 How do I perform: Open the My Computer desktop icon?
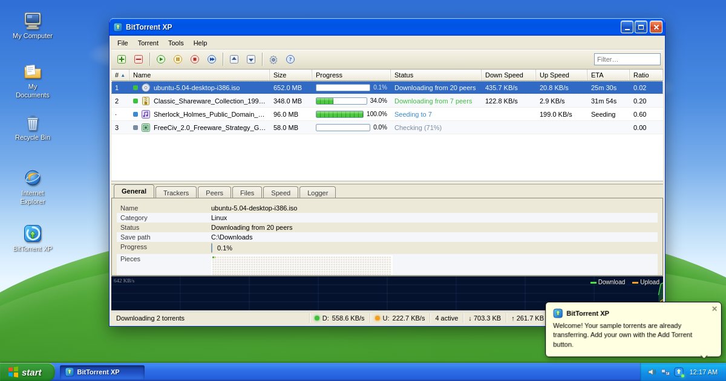pyautogui.click(x=33, y=21)
